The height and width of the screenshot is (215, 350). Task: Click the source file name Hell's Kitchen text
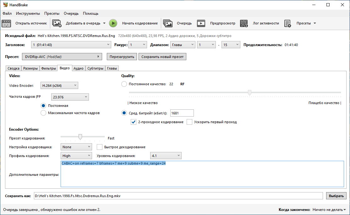(x=76, y=36)
